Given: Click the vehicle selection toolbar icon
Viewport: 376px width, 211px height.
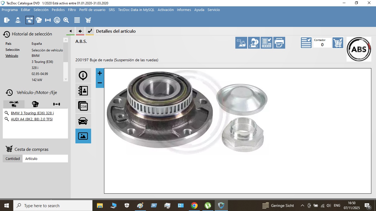Looking at the screenshot, I should (29, 20).
